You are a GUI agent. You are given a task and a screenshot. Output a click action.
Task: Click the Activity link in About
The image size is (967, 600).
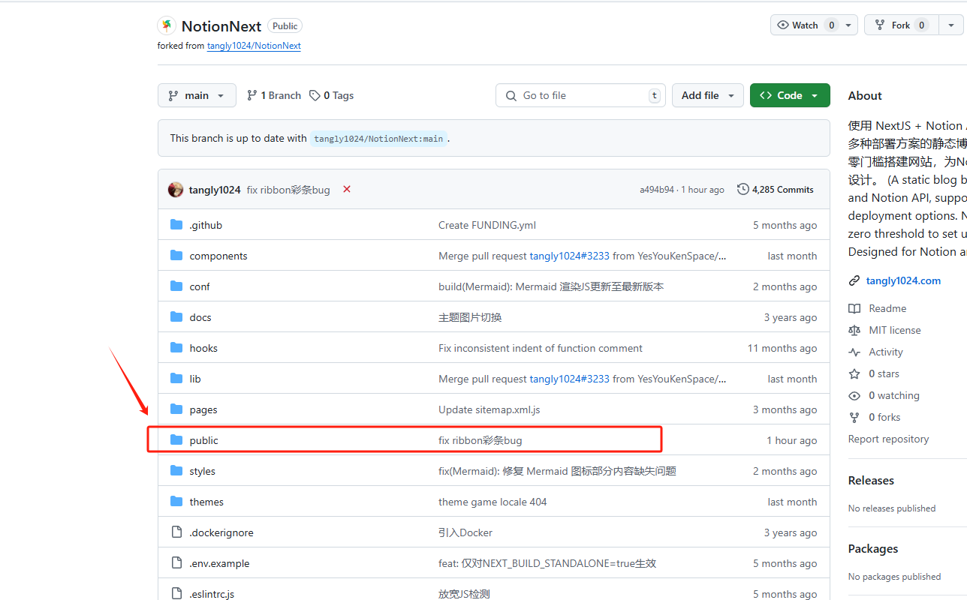[886, 352]
